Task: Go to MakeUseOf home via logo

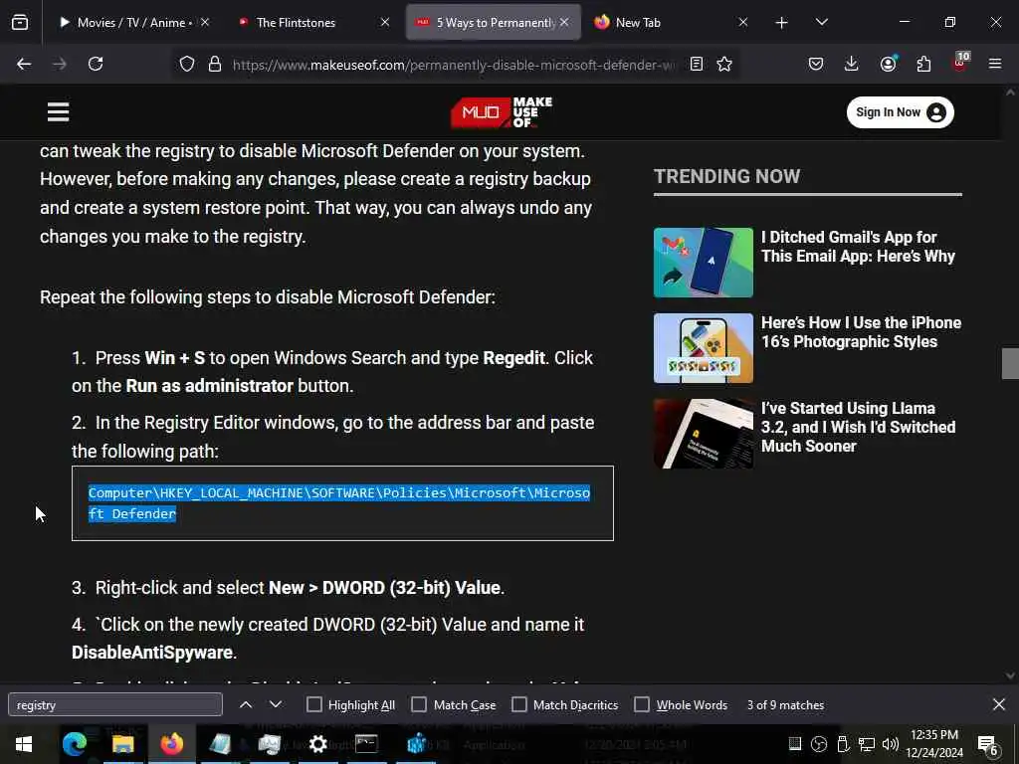Action: [502, 112]
